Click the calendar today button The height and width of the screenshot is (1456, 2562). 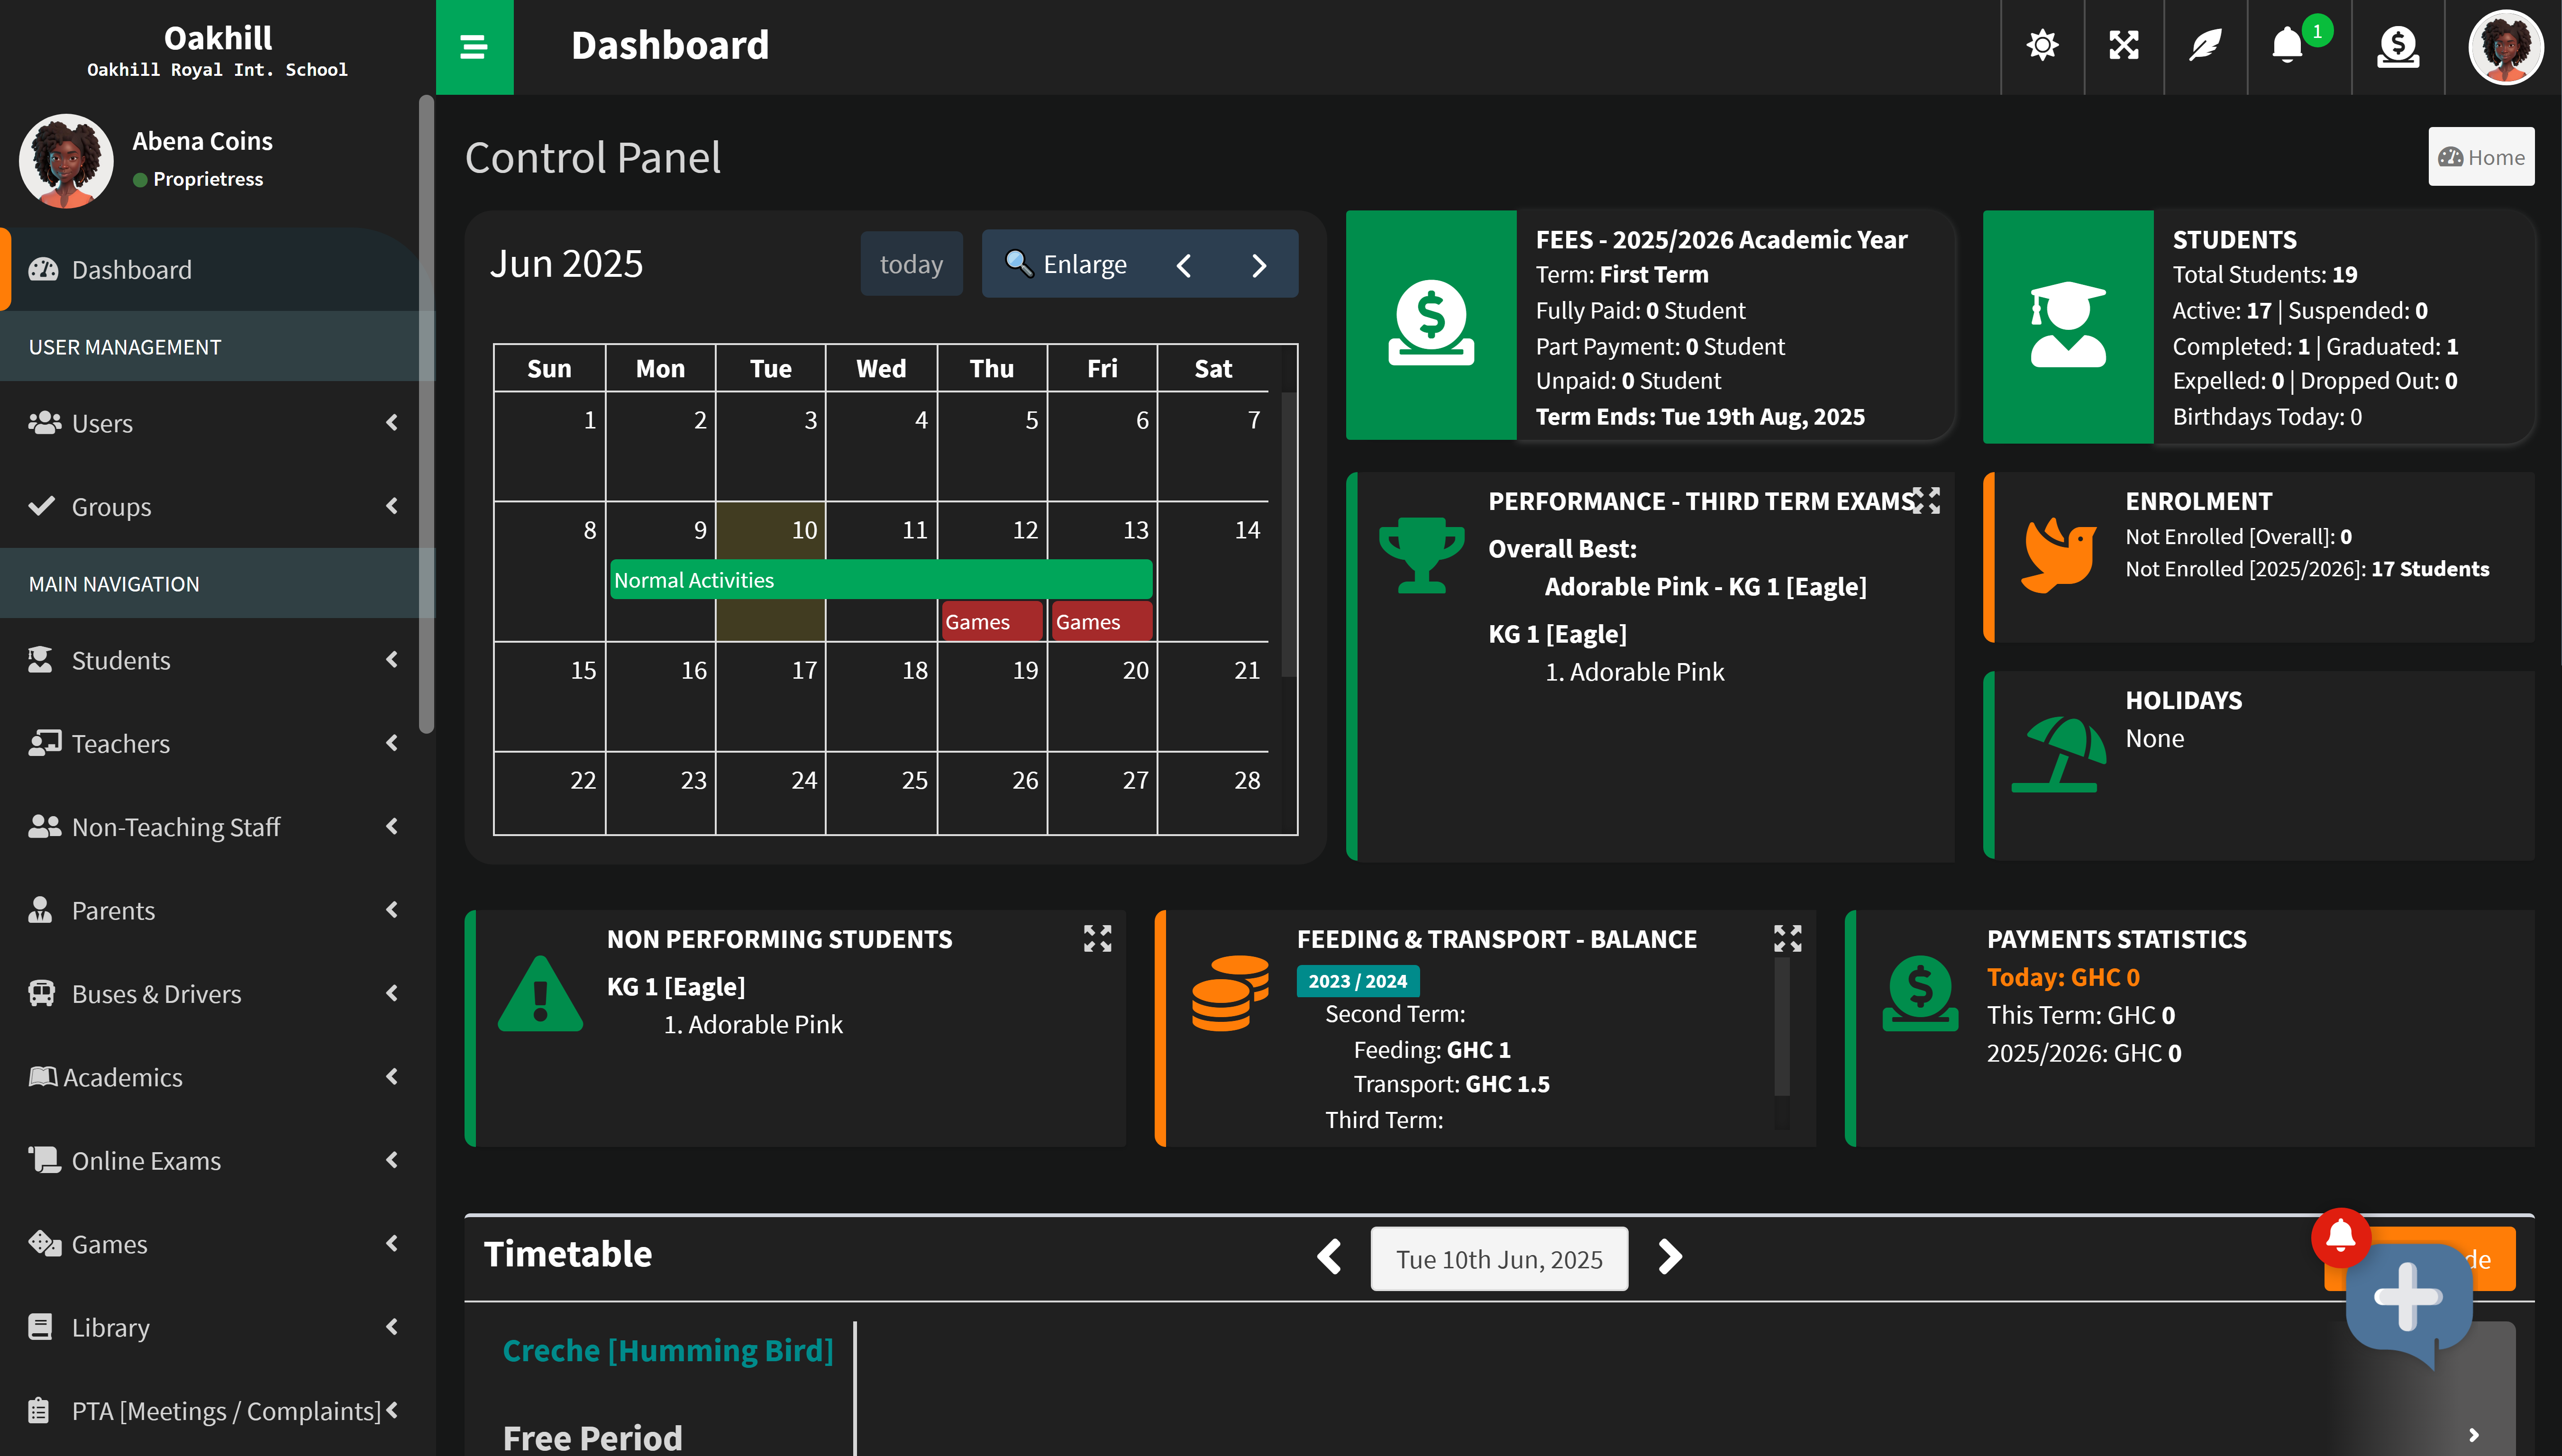(x=911, y=264)
